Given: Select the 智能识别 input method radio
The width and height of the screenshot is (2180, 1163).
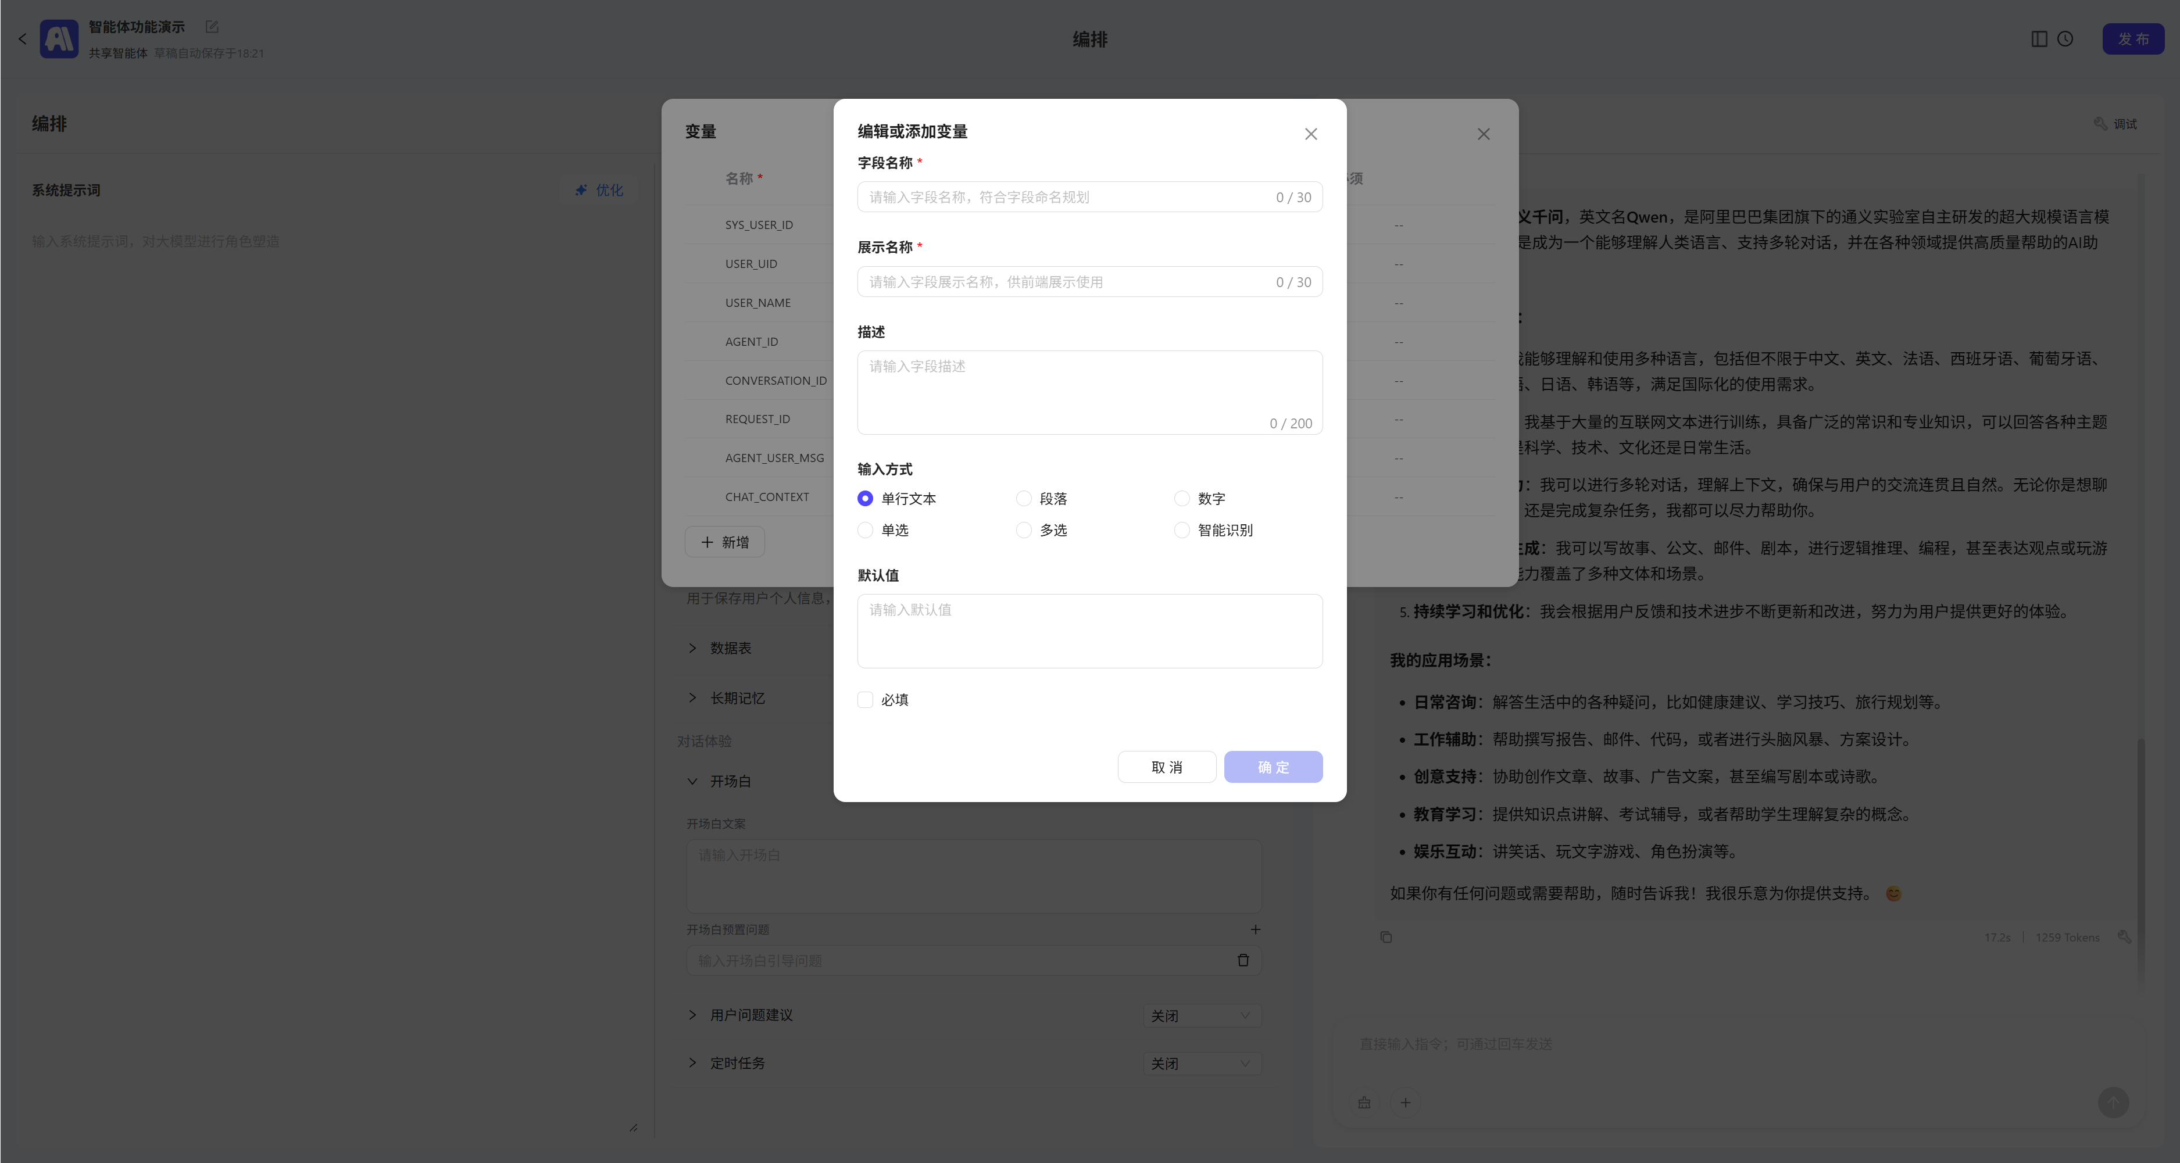Looking at the screenshot, I should pos(1181,530).
